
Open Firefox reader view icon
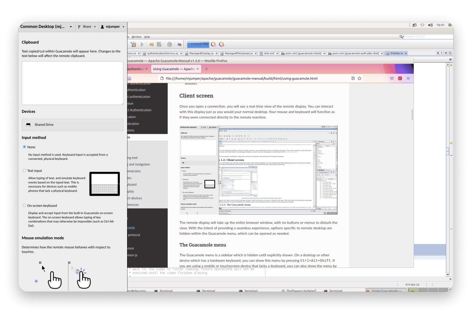click(353, 78)
